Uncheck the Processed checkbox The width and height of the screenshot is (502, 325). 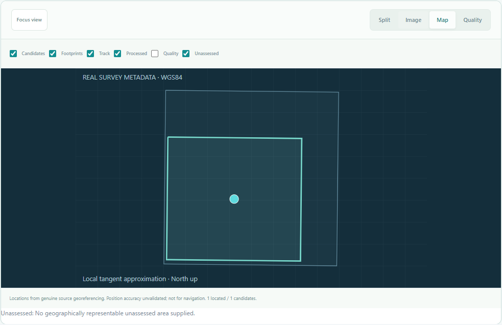click(x=117, y=54)
